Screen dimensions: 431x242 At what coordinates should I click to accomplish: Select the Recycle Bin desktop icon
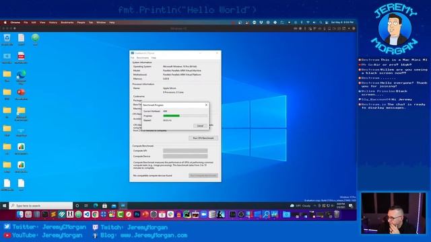coord(7,39)
